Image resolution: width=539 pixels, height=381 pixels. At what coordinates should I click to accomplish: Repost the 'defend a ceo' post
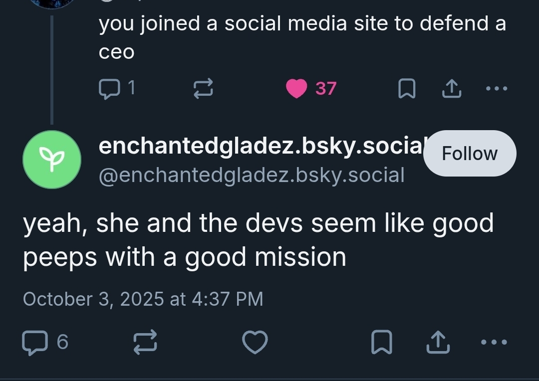203,89
